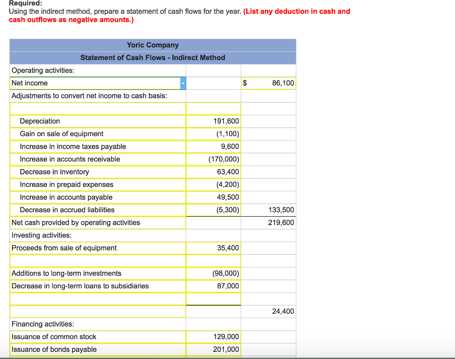Edit the 9,600 income taxes amount
This screenshot has height=359, width=455.
click(213, 147)
